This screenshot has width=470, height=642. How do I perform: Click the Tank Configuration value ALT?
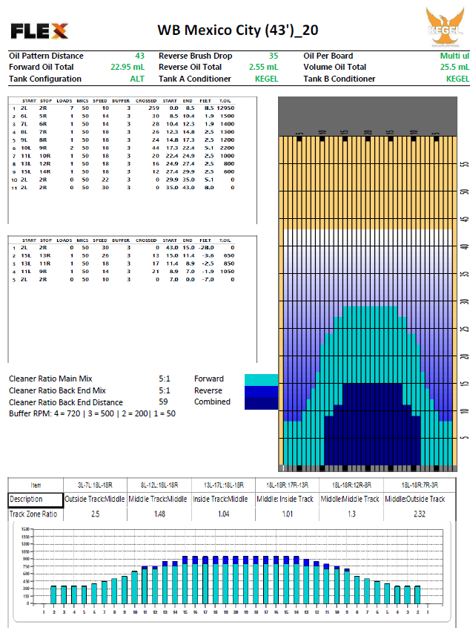pyautogui.click(x=137, y=79)
